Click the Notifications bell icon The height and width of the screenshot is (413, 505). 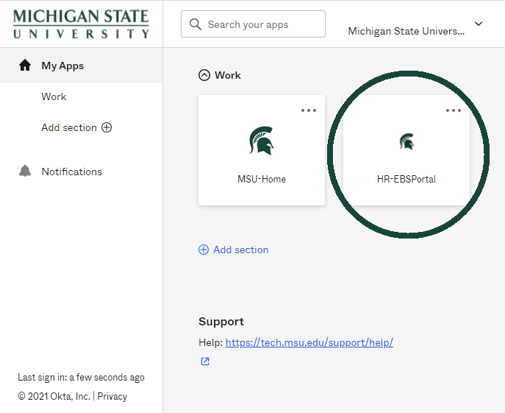pos(25,172)
